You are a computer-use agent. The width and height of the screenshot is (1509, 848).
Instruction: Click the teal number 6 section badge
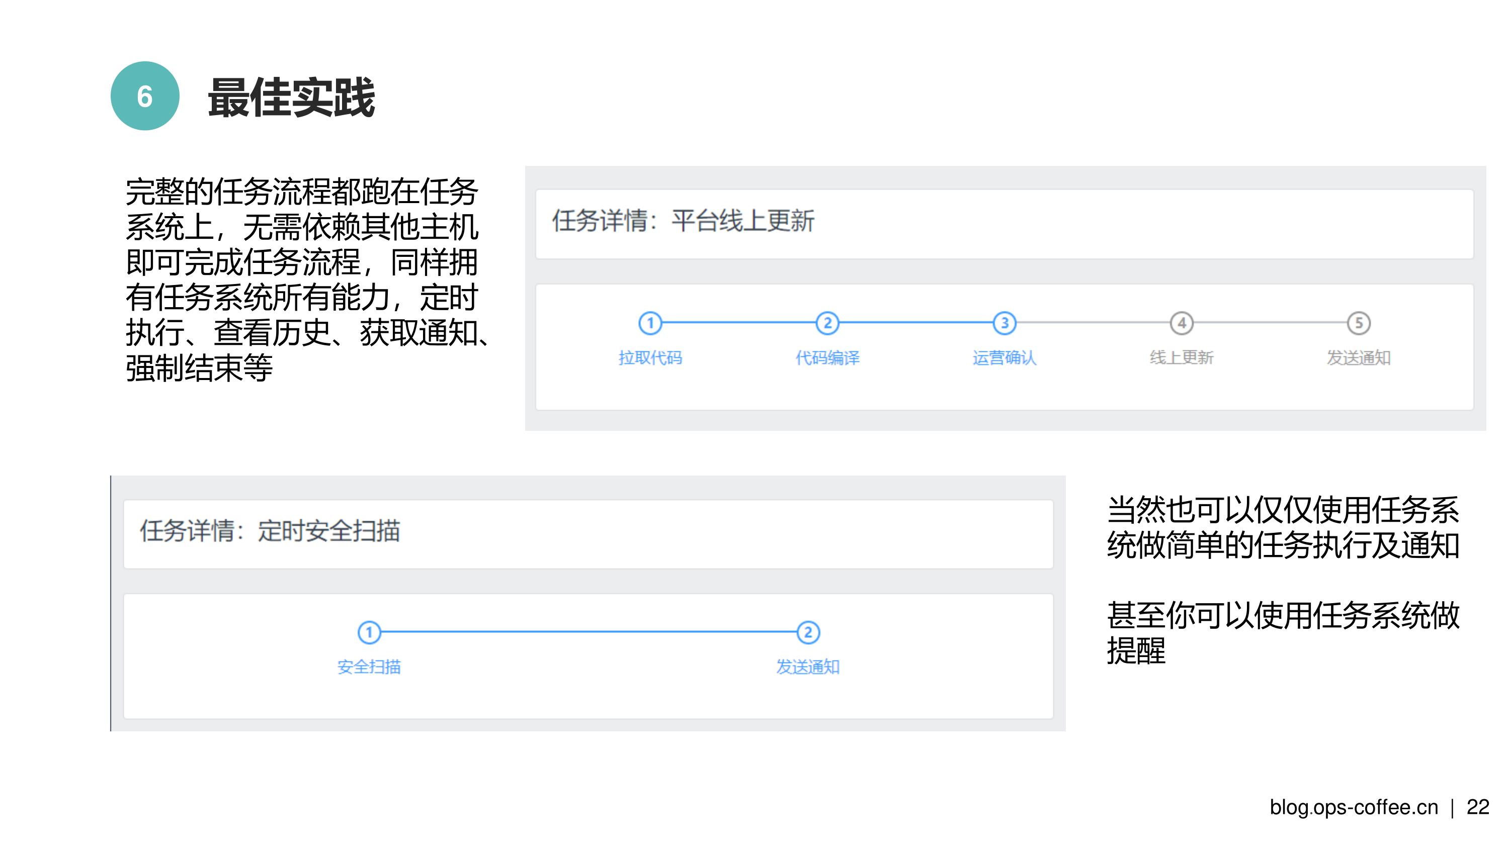click(x=145, y=96)
